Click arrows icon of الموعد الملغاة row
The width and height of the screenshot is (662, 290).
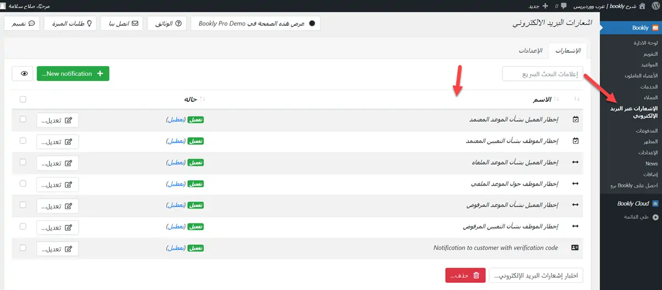[575, 162]
